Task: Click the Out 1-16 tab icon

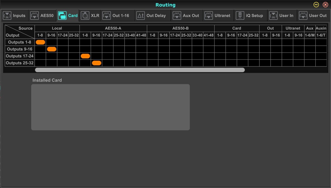Action: pyautogui.click(x=107, y=15)
